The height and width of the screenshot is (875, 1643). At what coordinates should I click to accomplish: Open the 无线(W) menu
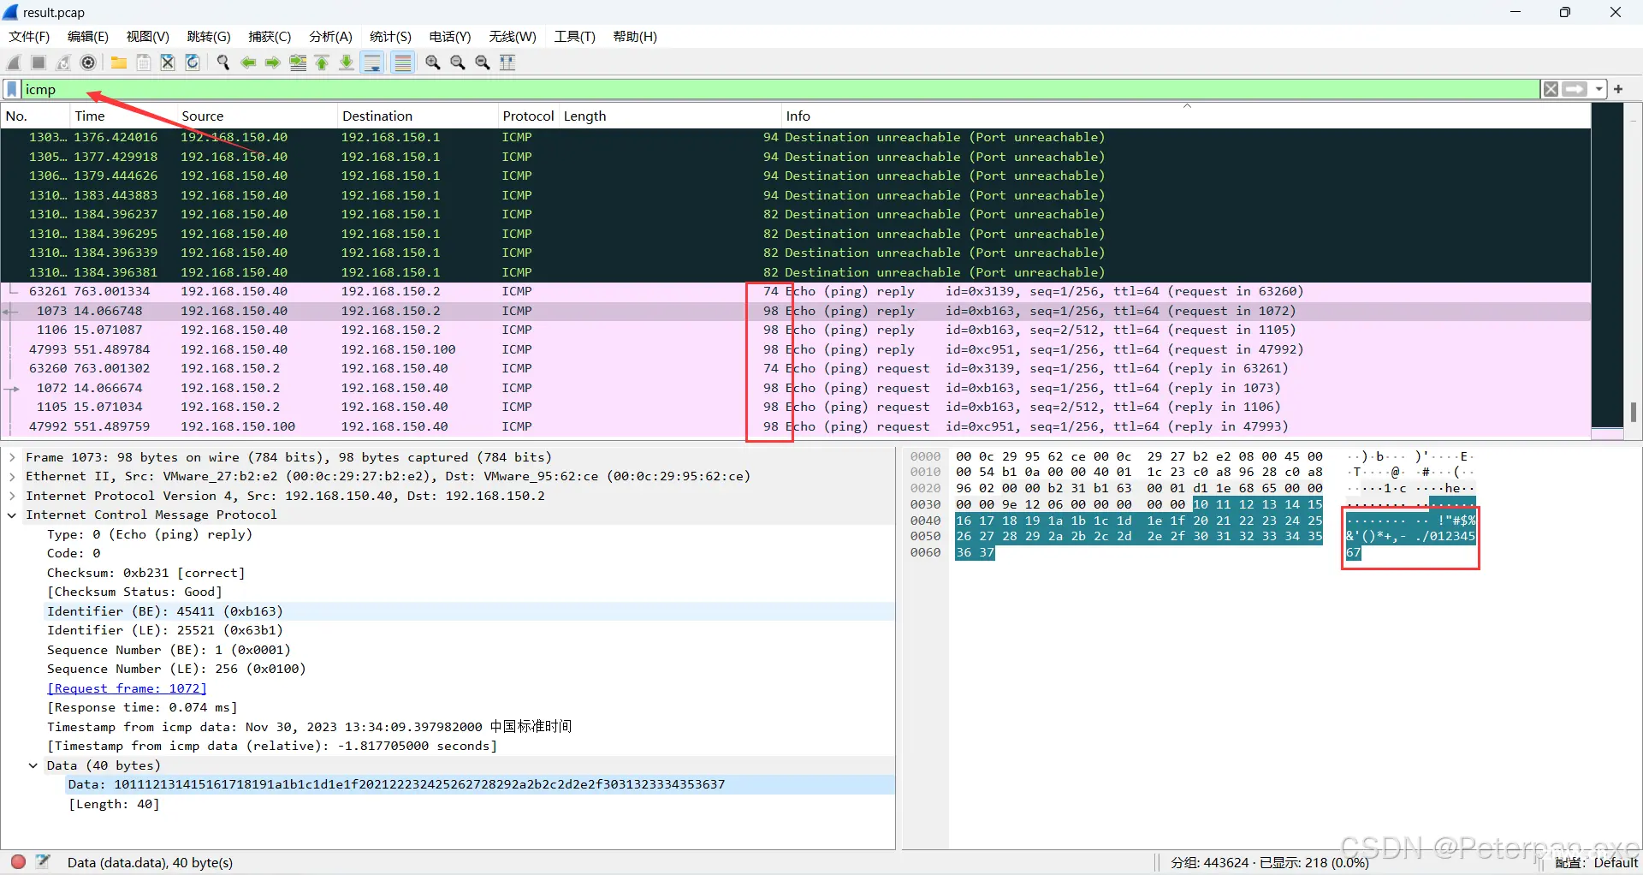513,37
